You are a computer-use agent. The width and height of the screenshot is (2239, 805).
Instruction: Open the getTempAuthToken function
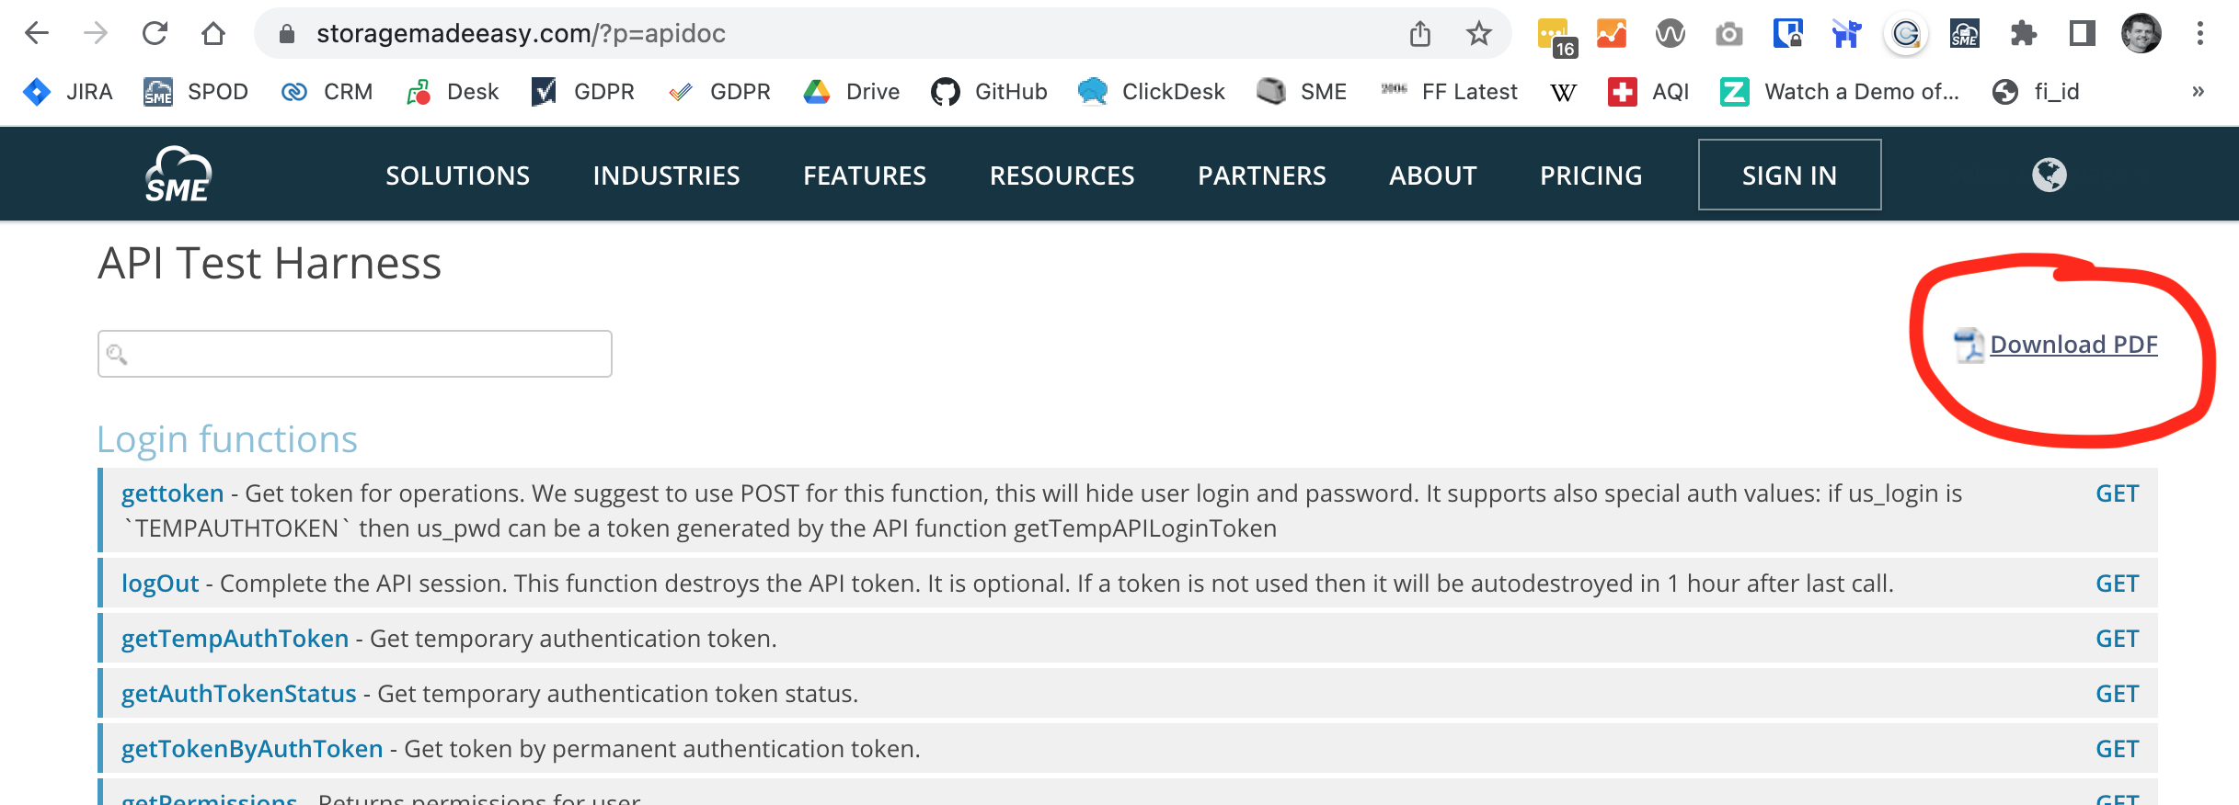235,639
